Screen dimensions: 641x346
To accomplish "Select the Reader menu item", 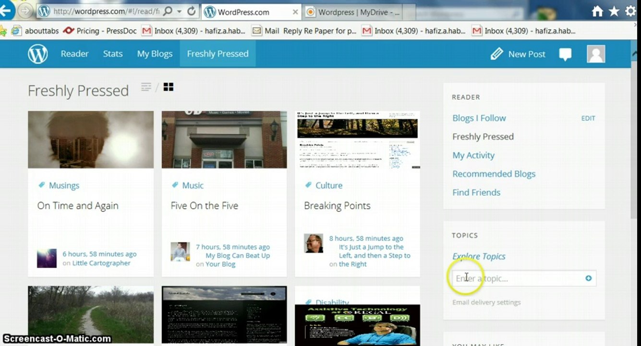I will pos(74,54).
